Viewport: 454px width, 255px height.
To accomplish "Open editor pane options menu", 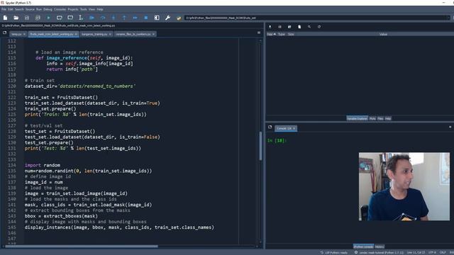I will [x=259, y=33].
